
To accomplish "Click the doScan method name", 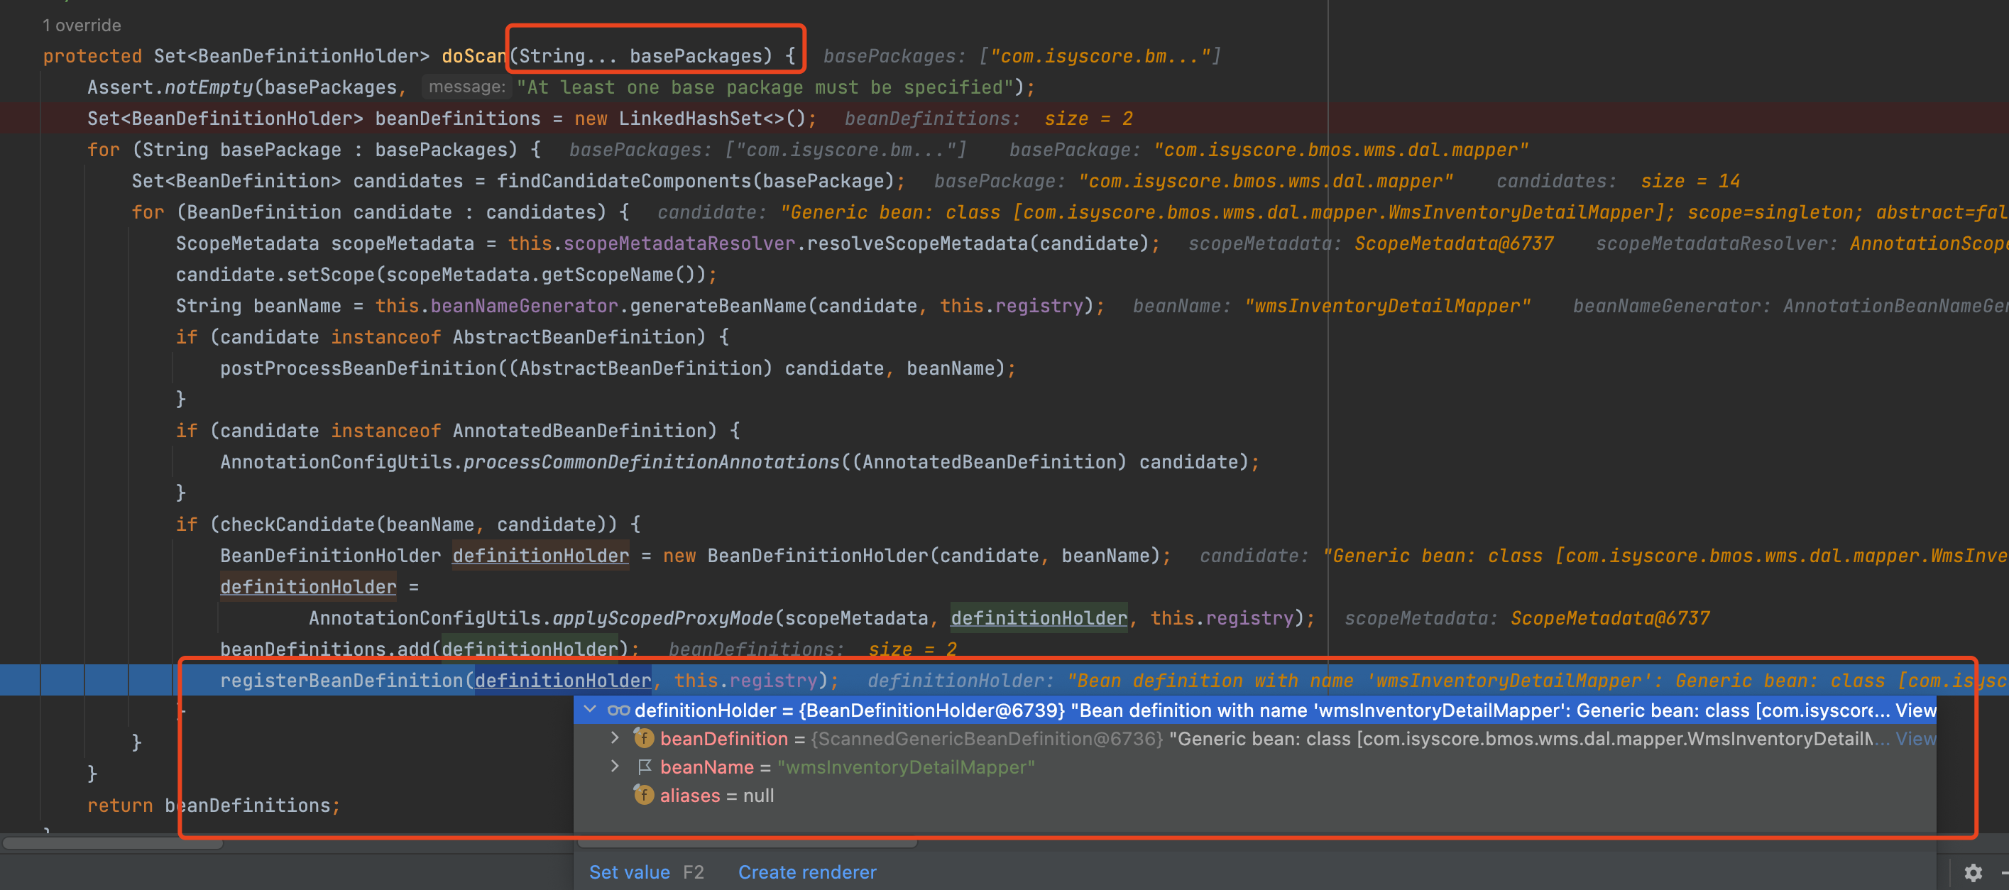I will click(x=473, y=56).
